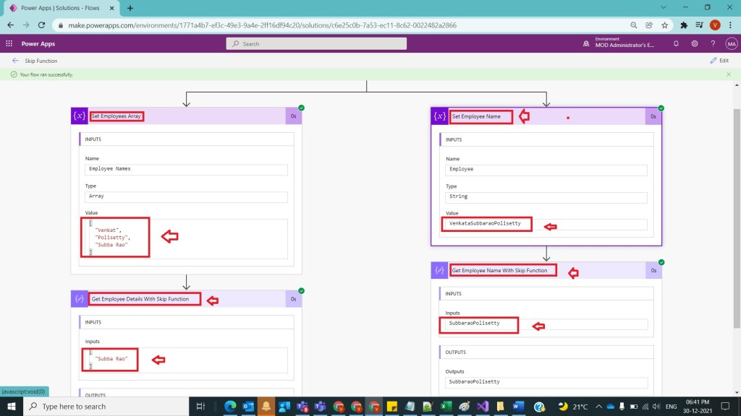
Task: Click the back arrow beside Skip Function
Action: click(15, 61)
